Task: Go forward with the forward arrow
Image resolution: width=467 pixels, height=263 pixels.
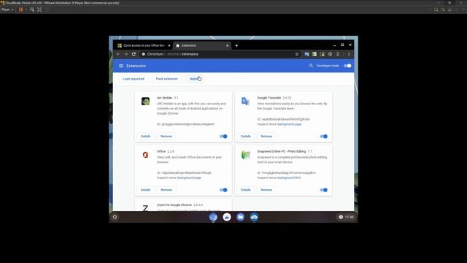Action: [x=126, y=54]
